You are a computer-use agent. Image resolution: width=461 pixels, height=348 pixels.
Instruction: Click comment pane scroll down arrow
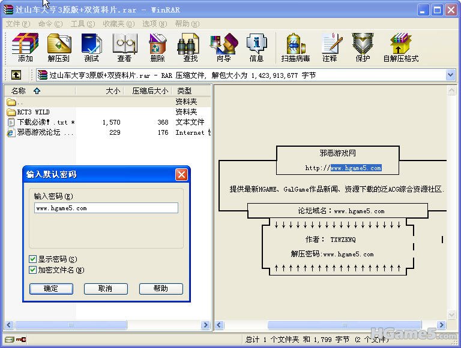click(x=451, y=315)
